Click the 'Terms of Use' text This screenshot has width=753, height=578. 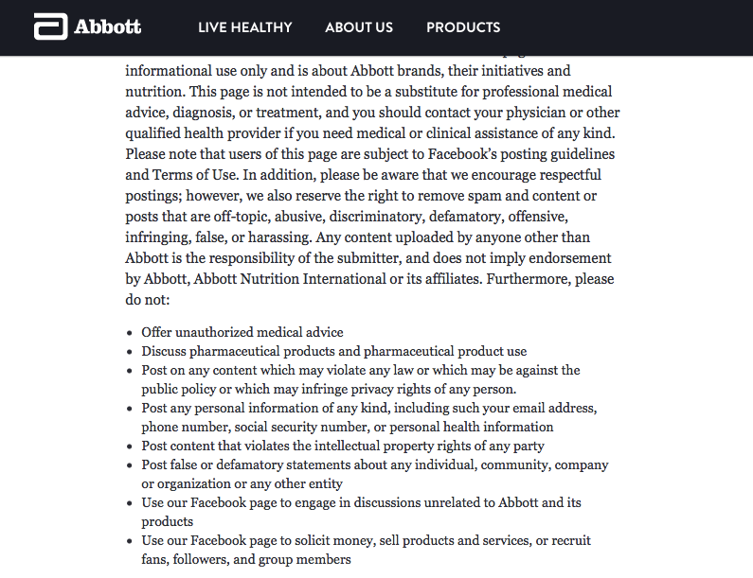click(x=195, y=175)
